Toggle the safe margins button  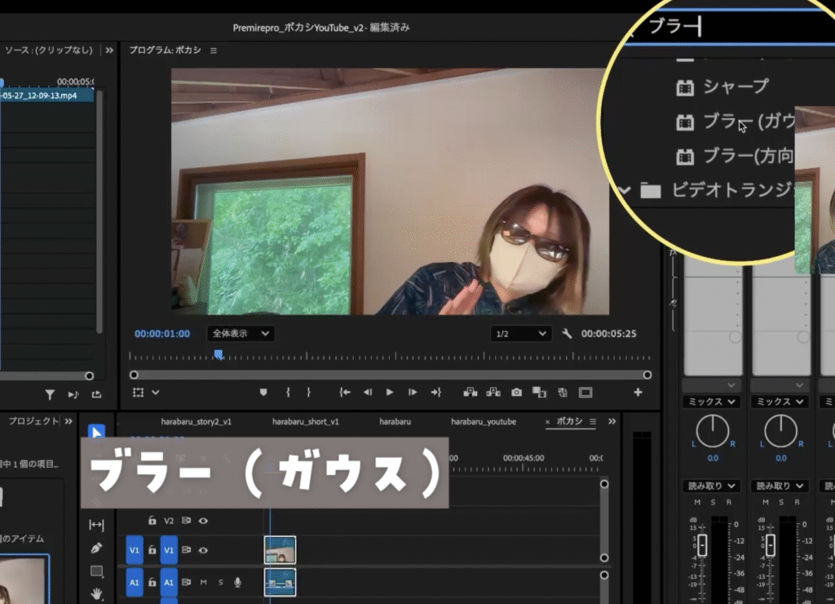[x=585, y=393]
